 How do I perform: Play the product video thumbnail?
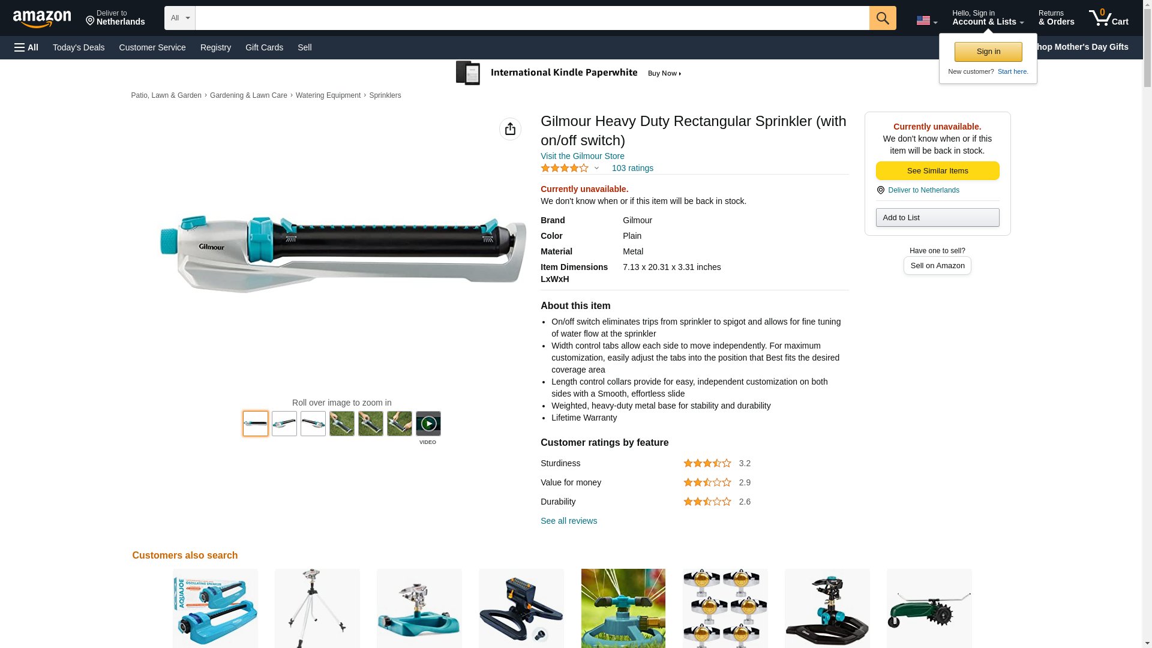pyautogui.click(x=428, y=424)
